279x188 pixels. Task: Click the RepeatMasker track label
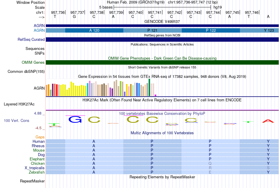pyautogui.click(x=32, y=181)
